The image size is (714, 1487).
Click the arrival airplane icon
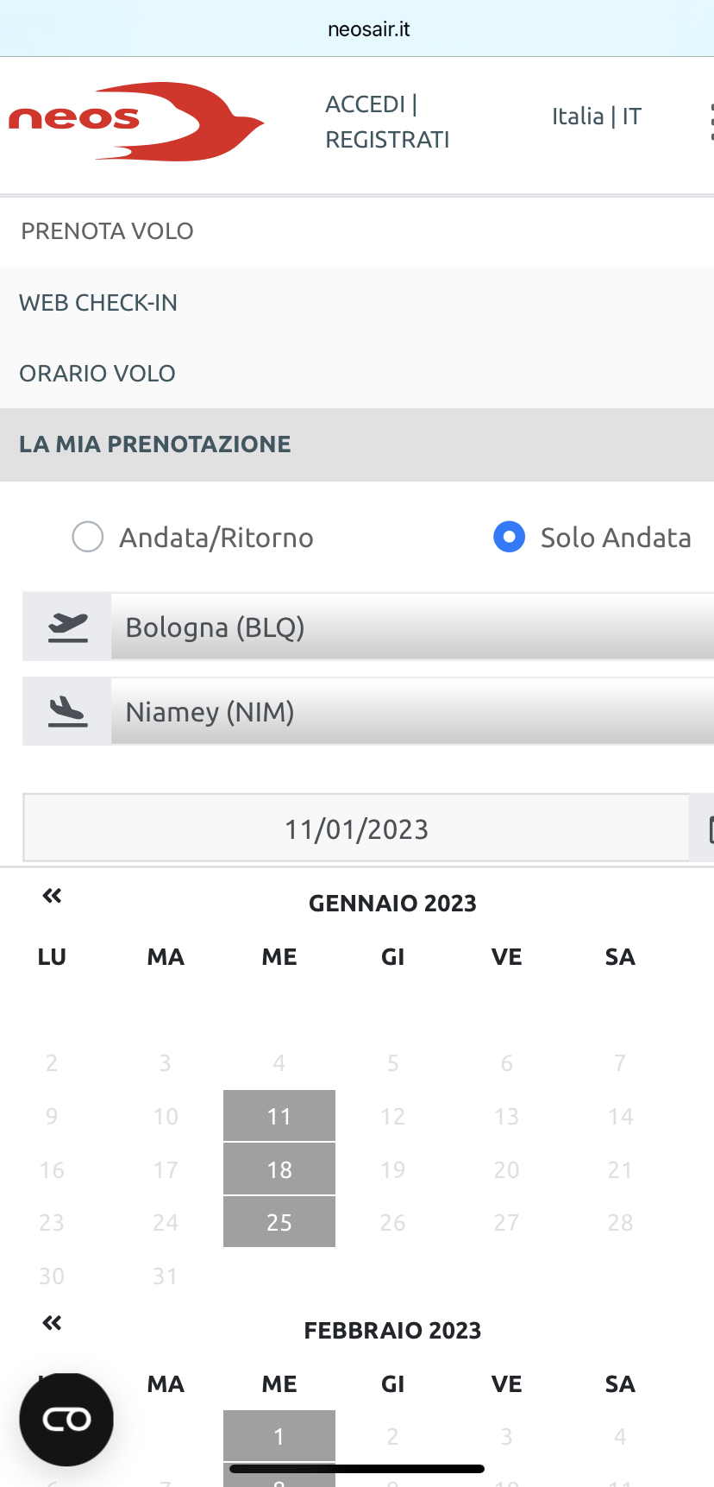coord(67,712)
